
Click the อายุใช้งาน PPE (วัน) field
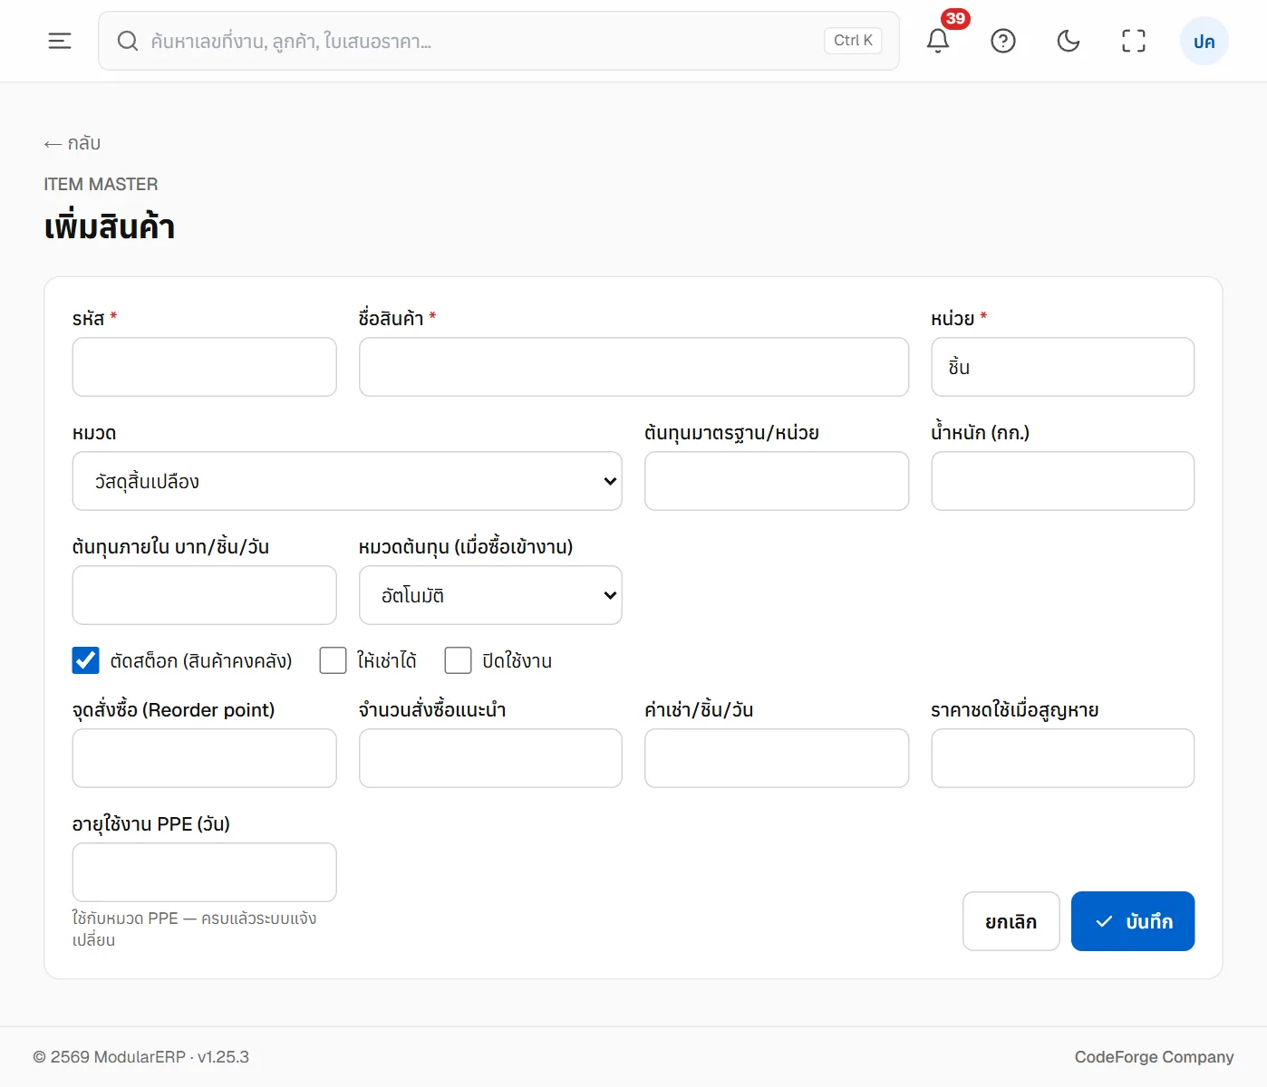pyautogui.click(x=205, y=872)
